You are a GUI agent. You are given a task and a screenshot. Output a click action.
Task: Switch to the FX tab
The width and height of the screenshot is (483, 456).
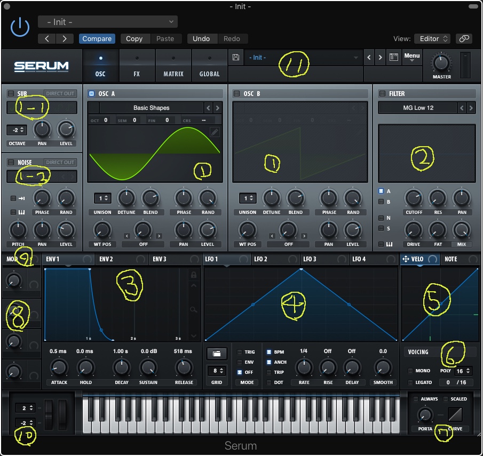pyautogui.click(x=137, y=66)
